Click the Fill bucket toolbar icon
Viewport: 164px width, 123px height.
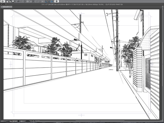pos(30,1)
